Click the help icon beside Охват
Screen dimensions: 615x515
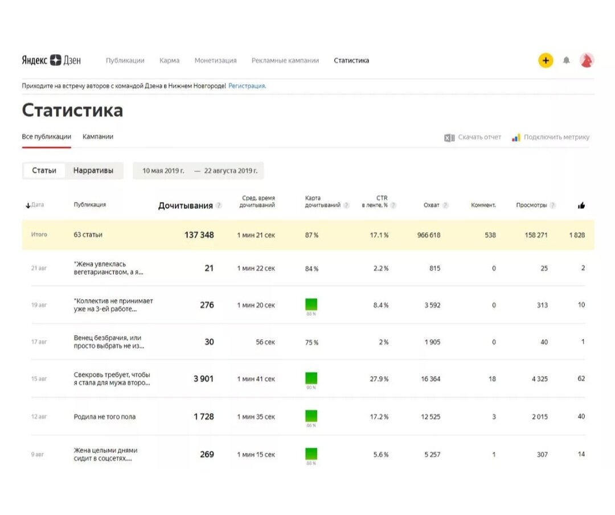tap(445, 205)
